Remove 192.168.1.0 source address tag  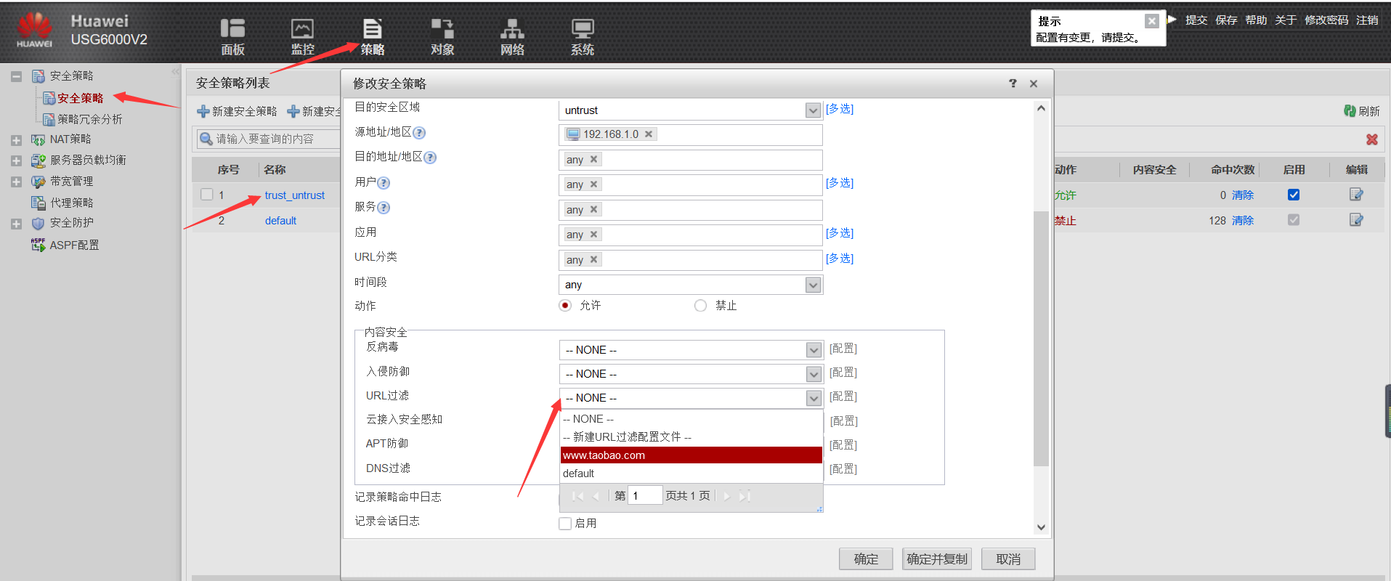tap(649, 134)
